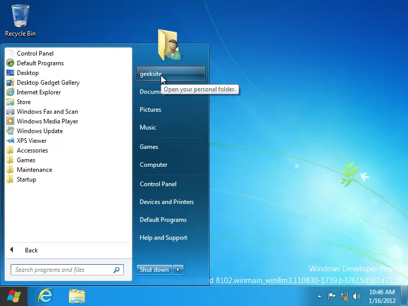
Task: Launch Internet Explorer via its list icon
Action: click(x=10, y=92)
